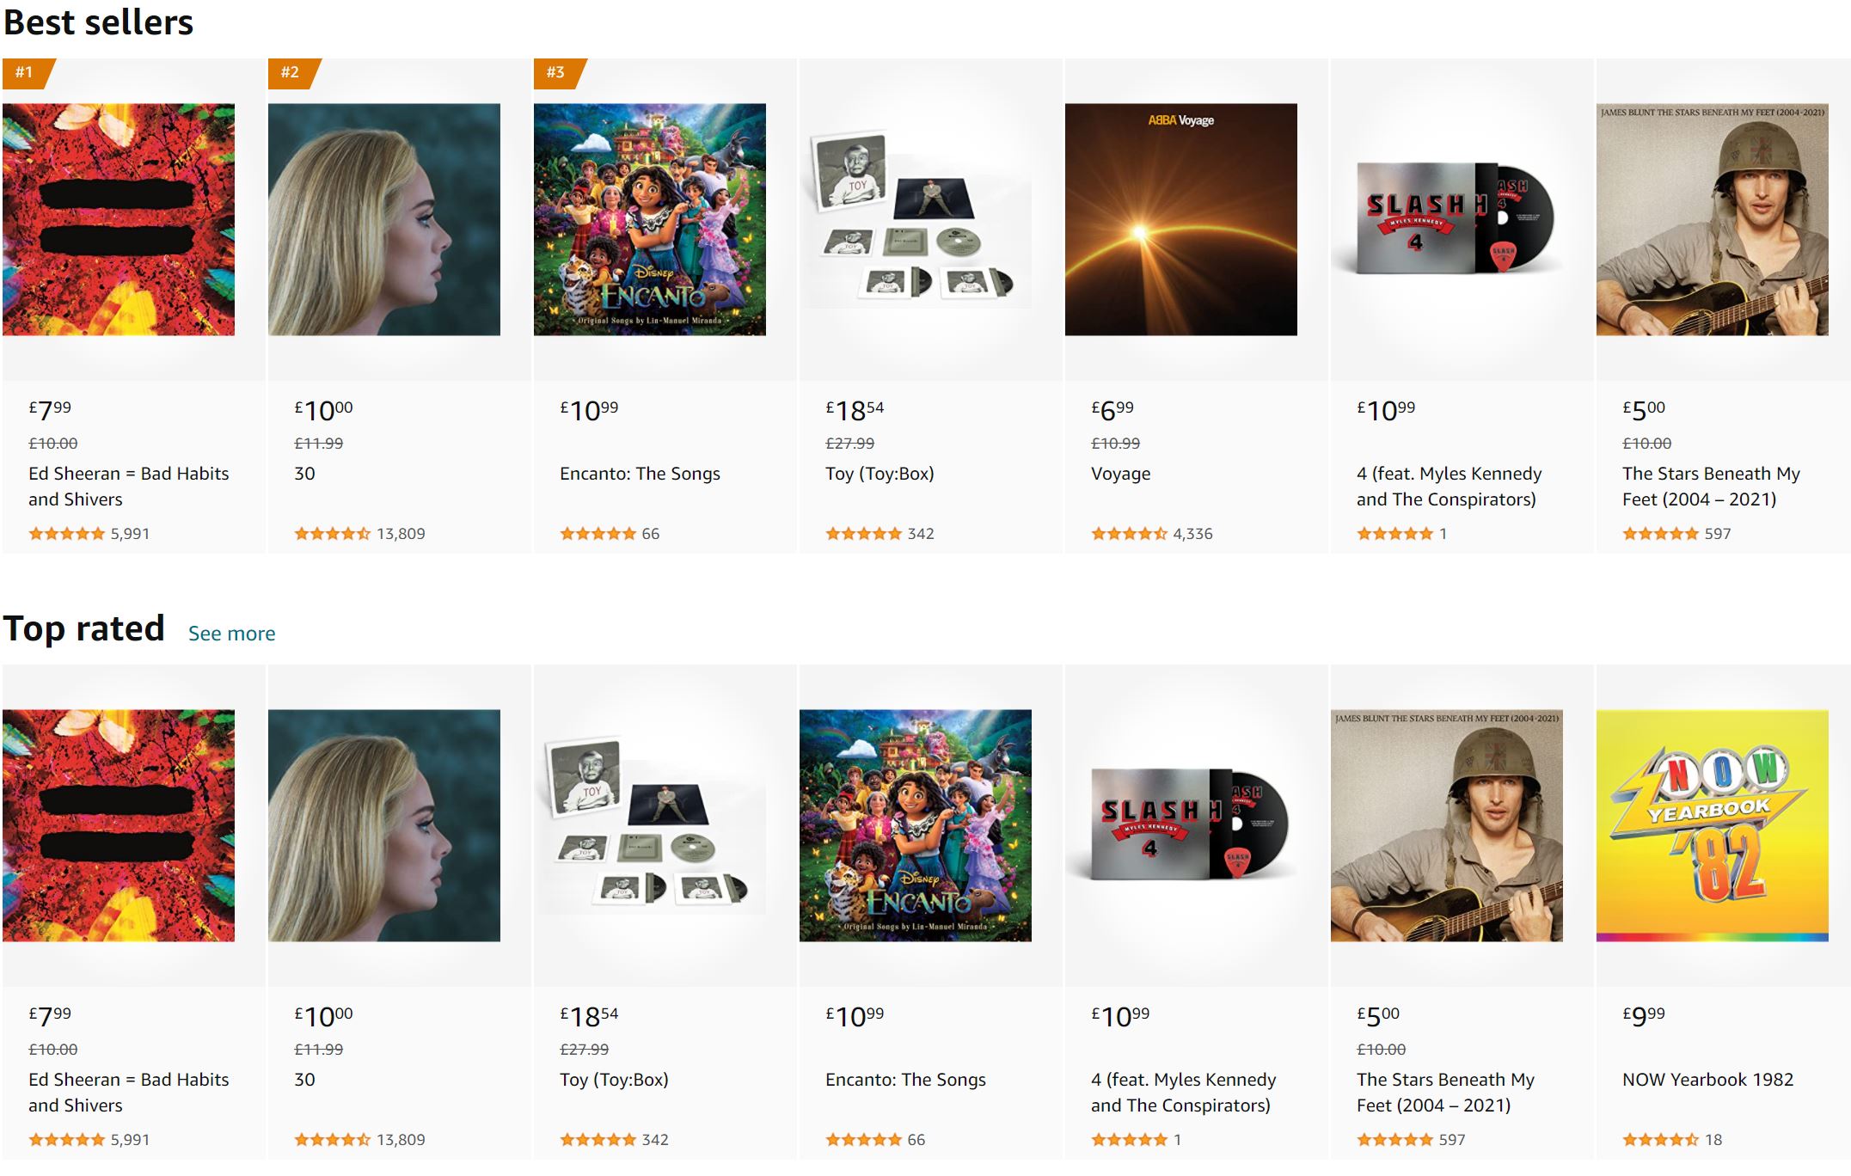Open the 13,809 ratings stars in Best sellers

coord(332,534)
